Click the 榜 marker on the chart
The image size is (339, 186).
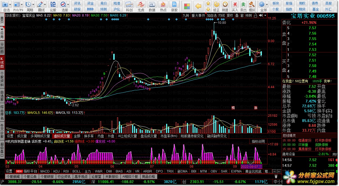tap(233, 108)
